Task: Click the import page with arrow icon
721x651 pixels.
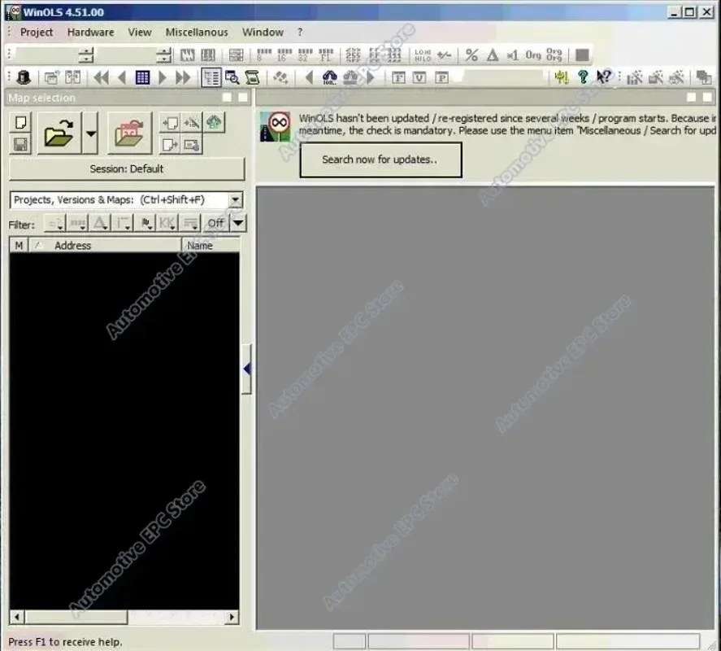Action: pos(170,123)
